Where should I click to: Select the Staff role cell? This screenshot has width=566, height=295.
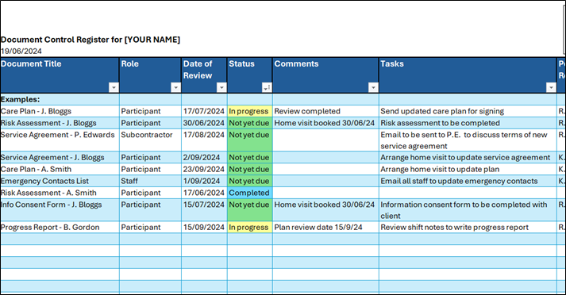pyautogui.click(x=150, y=181)
